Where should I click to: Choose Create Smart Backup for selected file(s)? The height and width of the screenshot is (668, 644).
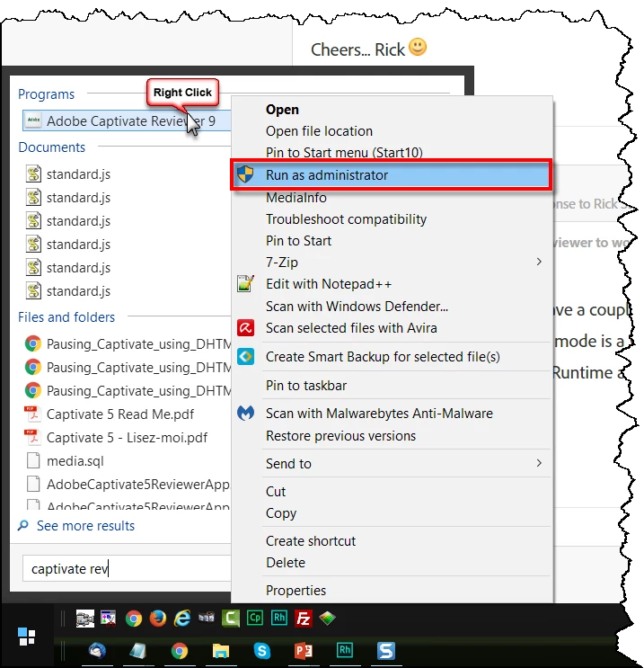392,357
